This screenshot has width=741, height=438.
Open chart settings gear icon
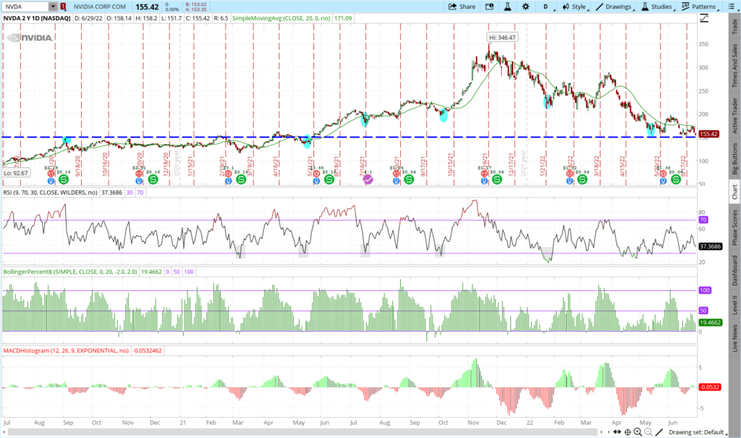coord(526,7)
